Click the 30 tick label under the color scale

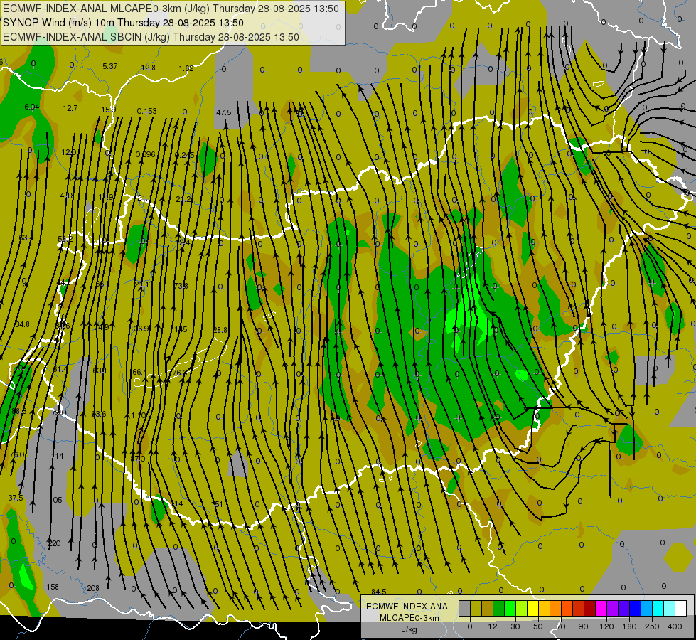[515, 626]
